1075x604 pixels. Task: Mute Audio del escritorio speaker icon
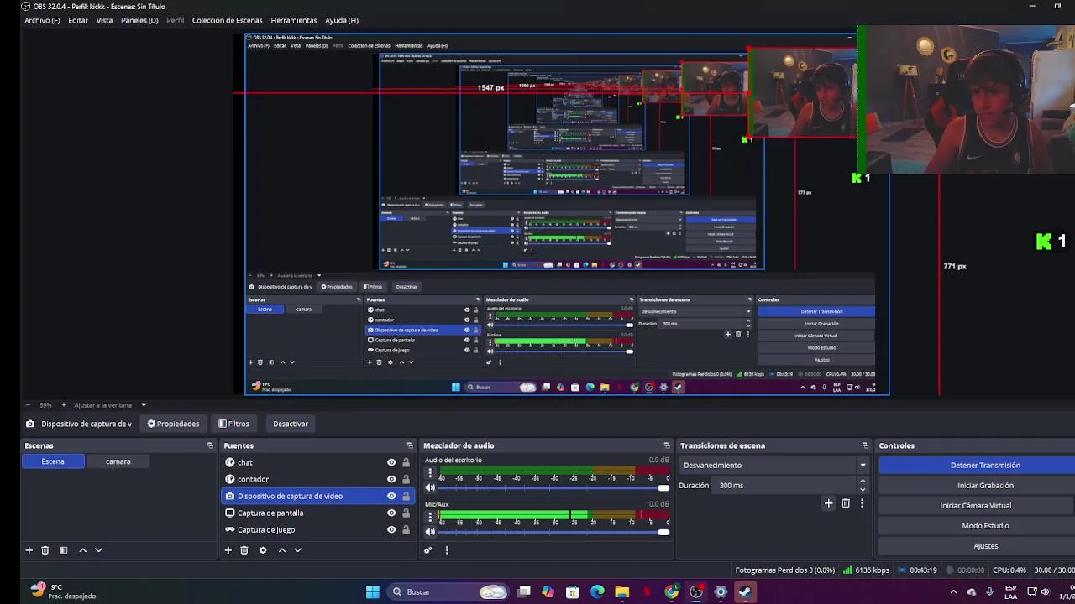[x=430, y=487]
